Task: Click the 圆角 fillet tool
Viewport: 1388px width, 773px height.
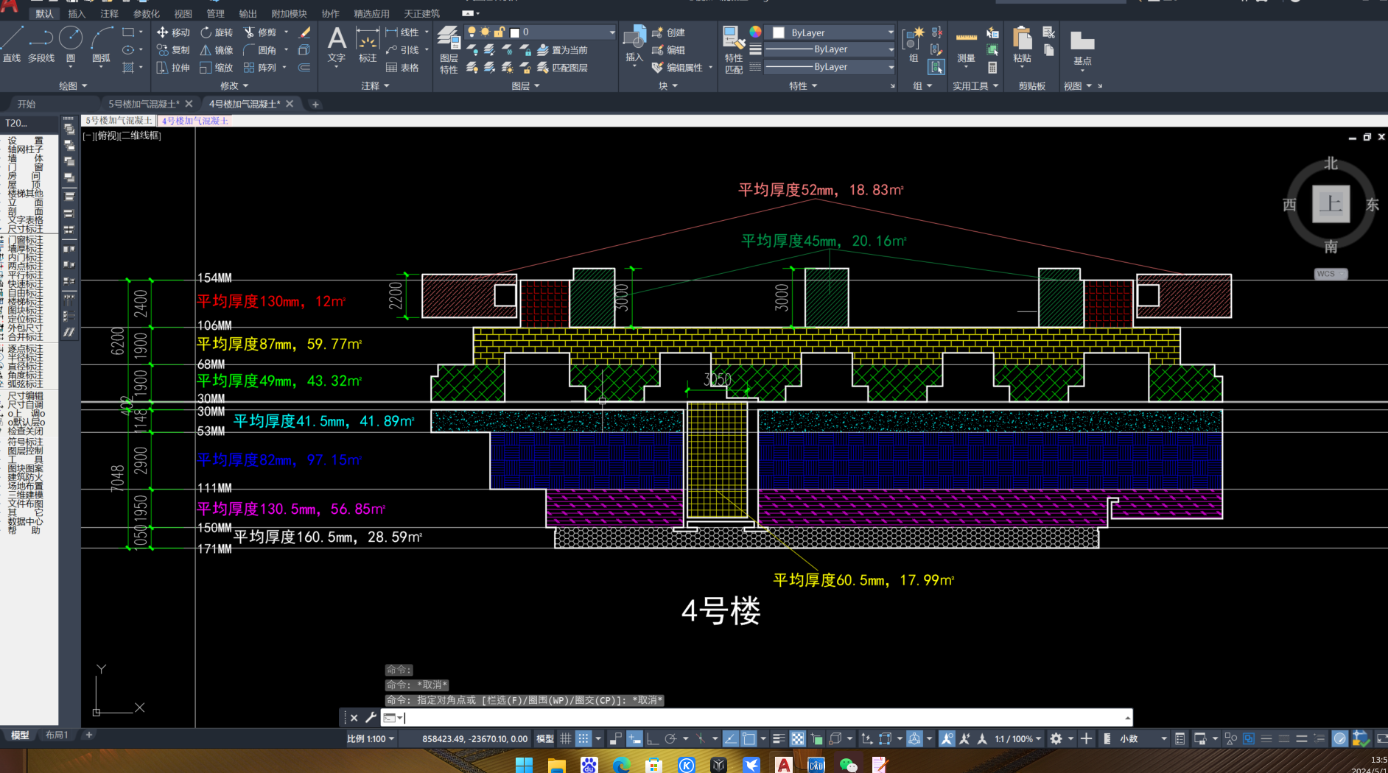Action: pyautogui.click(x=260, y=50)
